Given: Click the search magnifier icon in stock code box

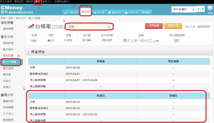Looking at the screenshot, I should pyautogui.click(x=109, y=27).
